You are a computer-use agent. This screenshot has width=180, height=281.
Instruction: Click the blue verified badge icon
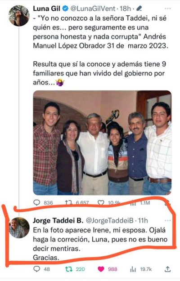pyautogui.click(x=65, y=9)
